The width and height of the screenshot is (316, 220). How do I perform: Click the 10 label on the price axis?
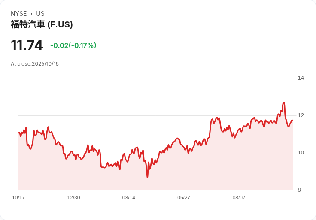pyautogui.click(x=301, y=153)
